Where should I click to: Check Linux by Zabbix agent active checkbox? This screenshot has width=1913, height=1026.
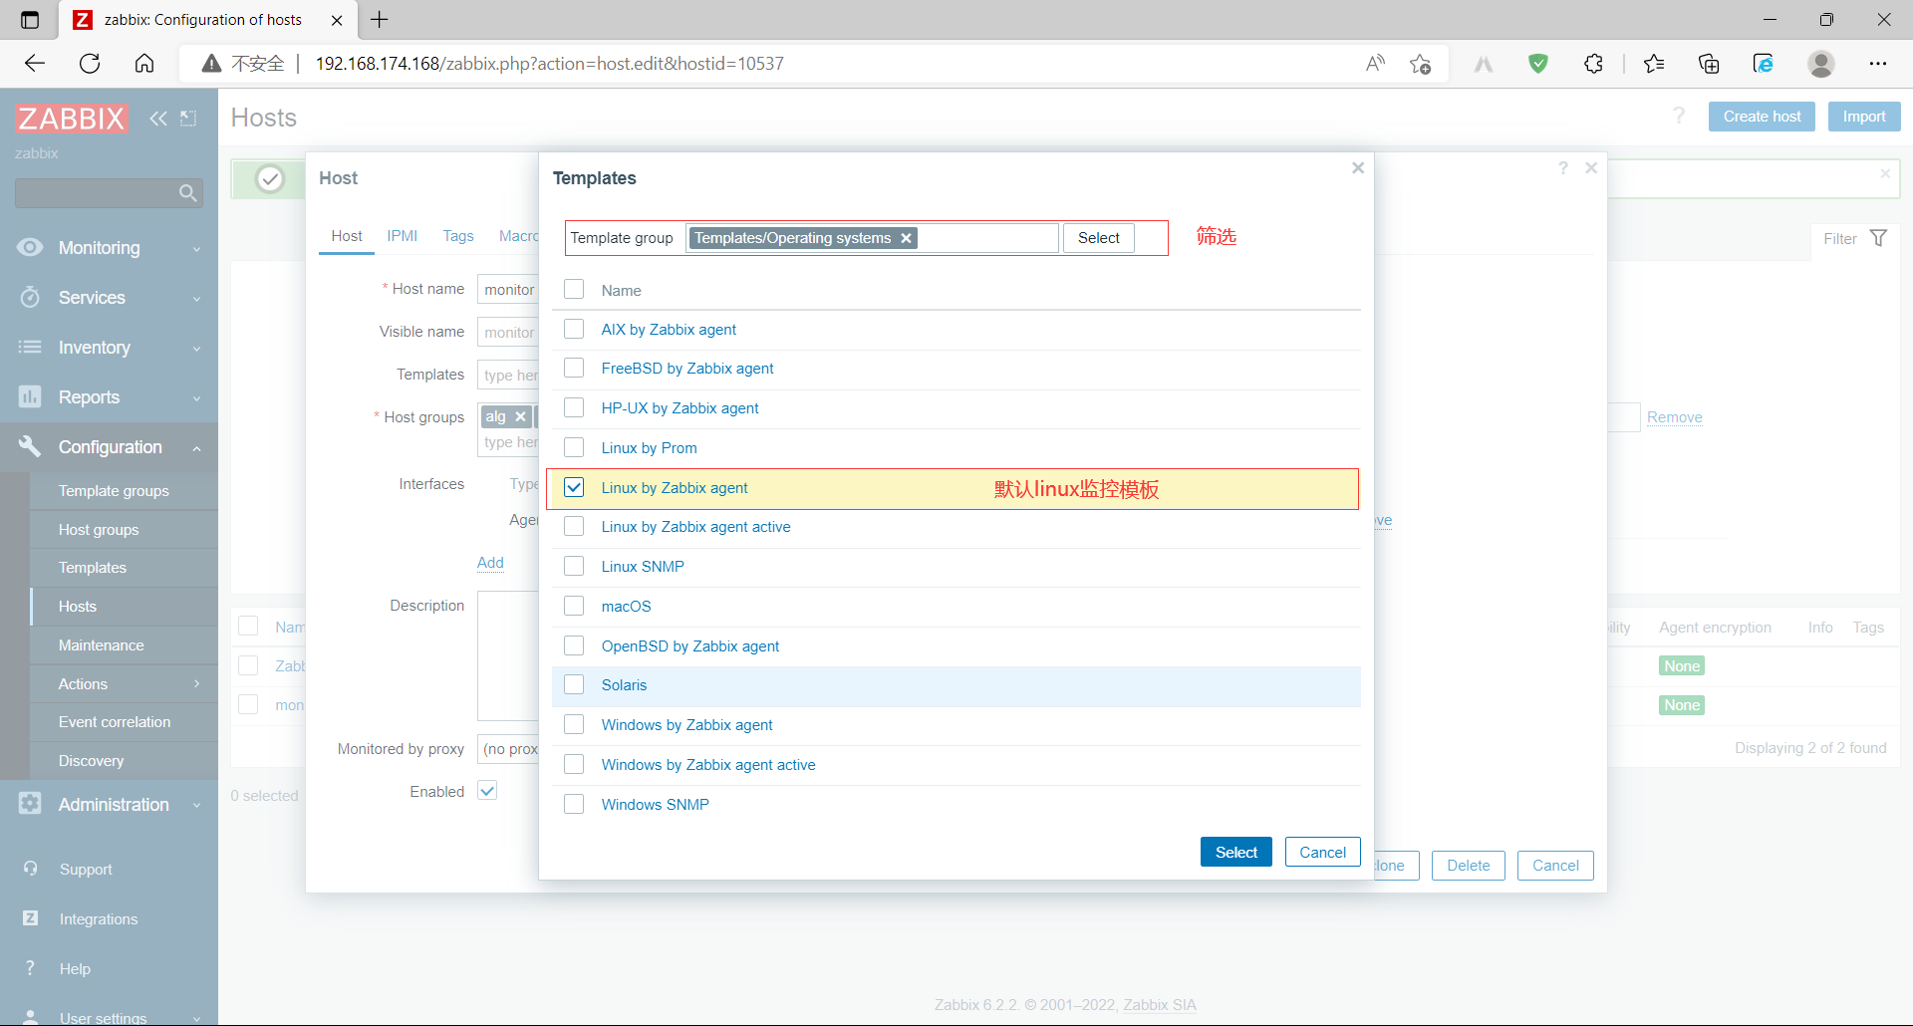point(574,526)
